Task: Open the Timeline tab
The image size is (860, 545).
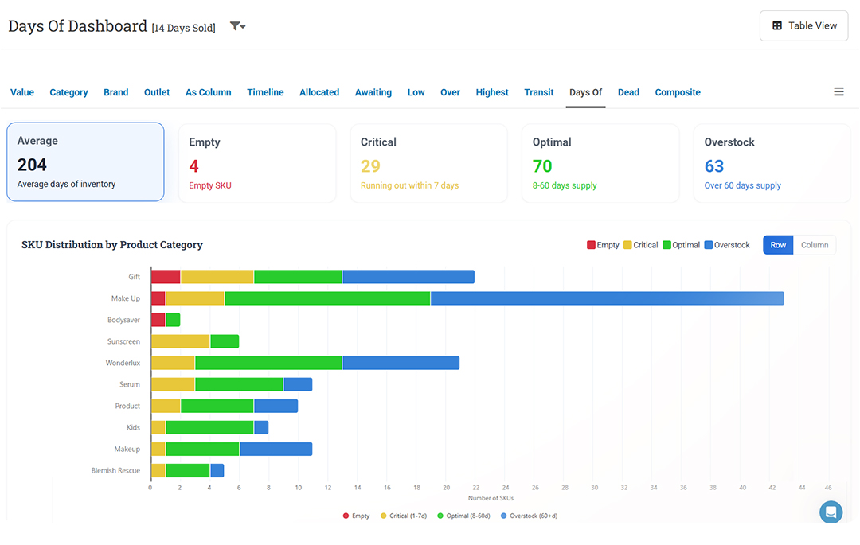Action: [x=265, y=92]
